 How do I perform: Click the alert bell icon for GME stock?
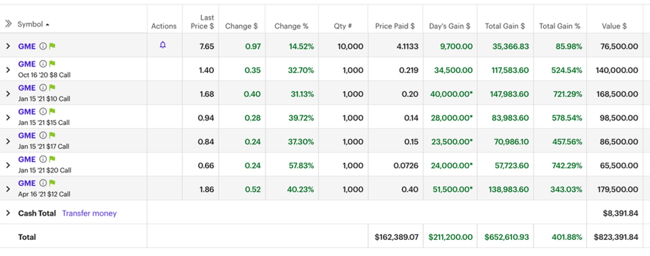(x=163, y=45)
